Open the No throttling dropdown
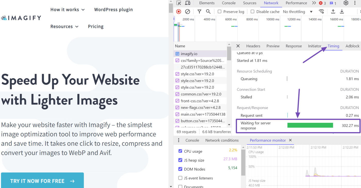 pyautogui.click(x=298, y=12)
